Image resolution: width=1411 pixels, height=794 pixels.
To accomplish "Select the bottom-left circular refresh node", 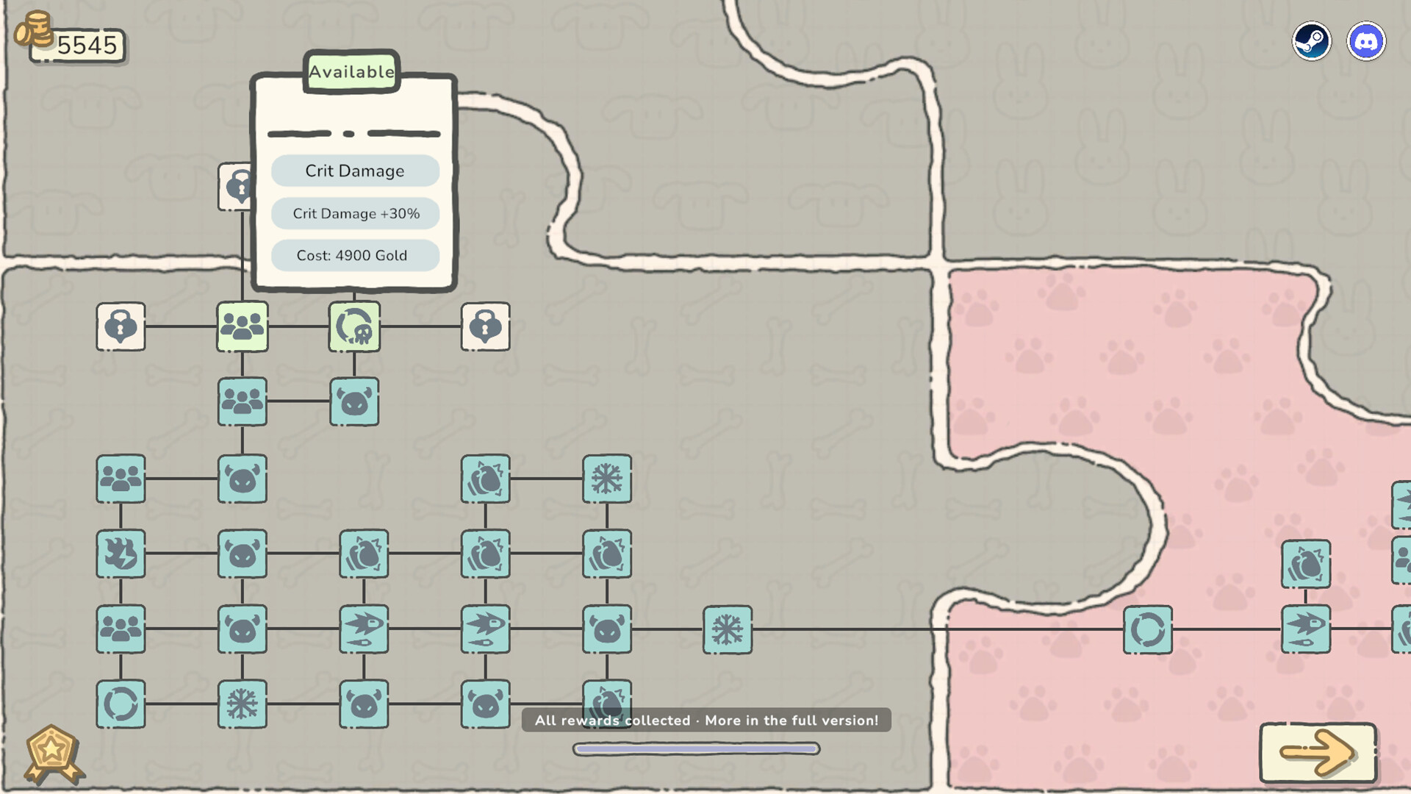I will point(121,705).
